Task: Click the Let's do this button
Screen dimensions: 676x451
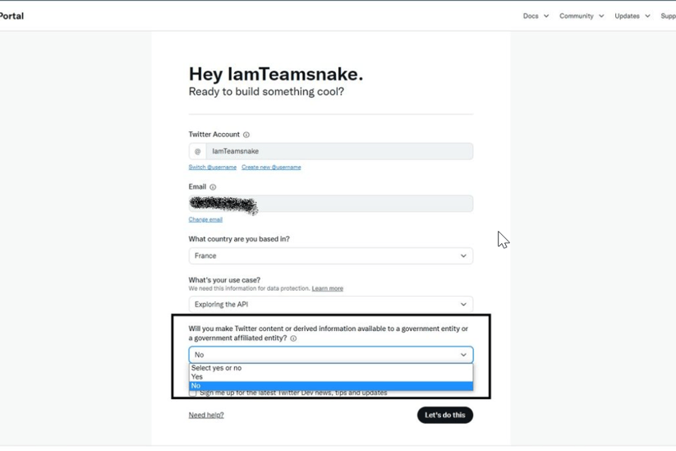Action: 445,415
